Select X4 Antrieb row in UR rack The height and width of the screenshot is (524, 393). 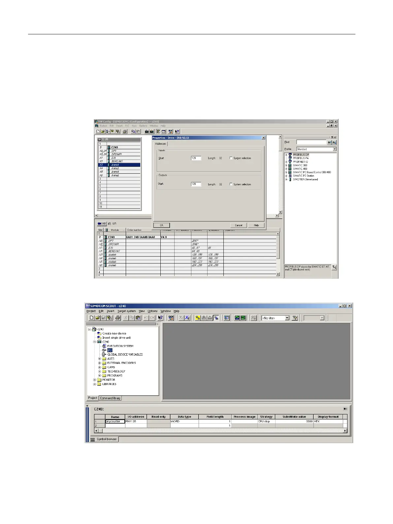pos(119,168)
